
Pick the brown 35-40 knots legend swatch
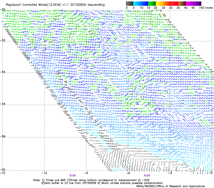click(182, 3)
